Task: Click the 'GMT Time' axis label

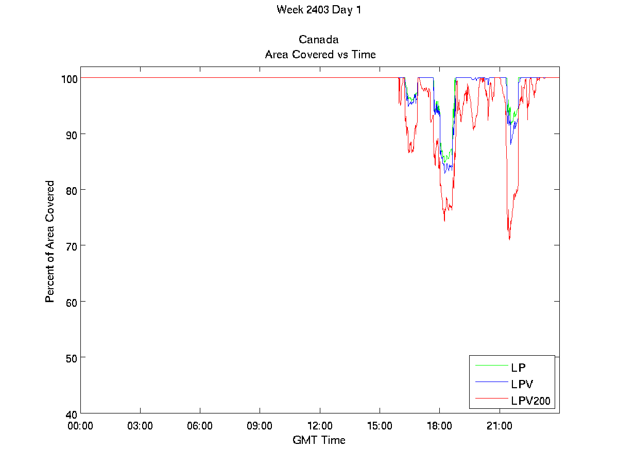Action: [x=319, y=440]
